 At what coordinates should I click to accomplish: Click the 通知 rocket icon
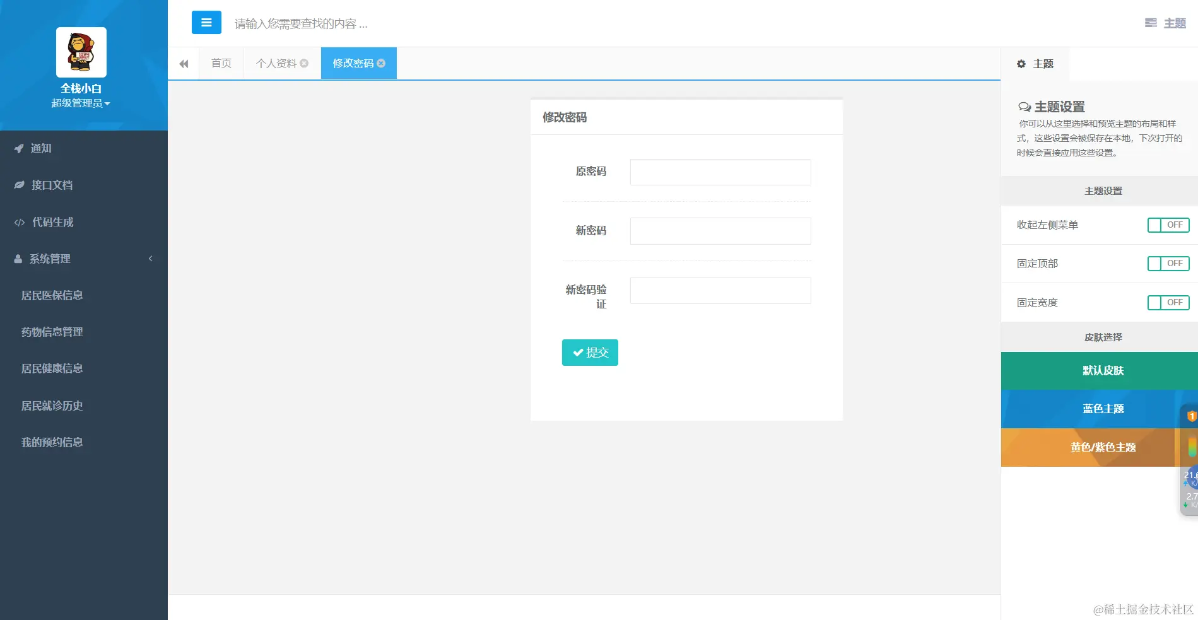point(19,148)
